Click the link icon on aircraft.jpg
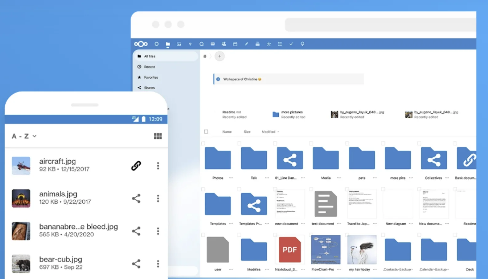 (x=136, y=166)
